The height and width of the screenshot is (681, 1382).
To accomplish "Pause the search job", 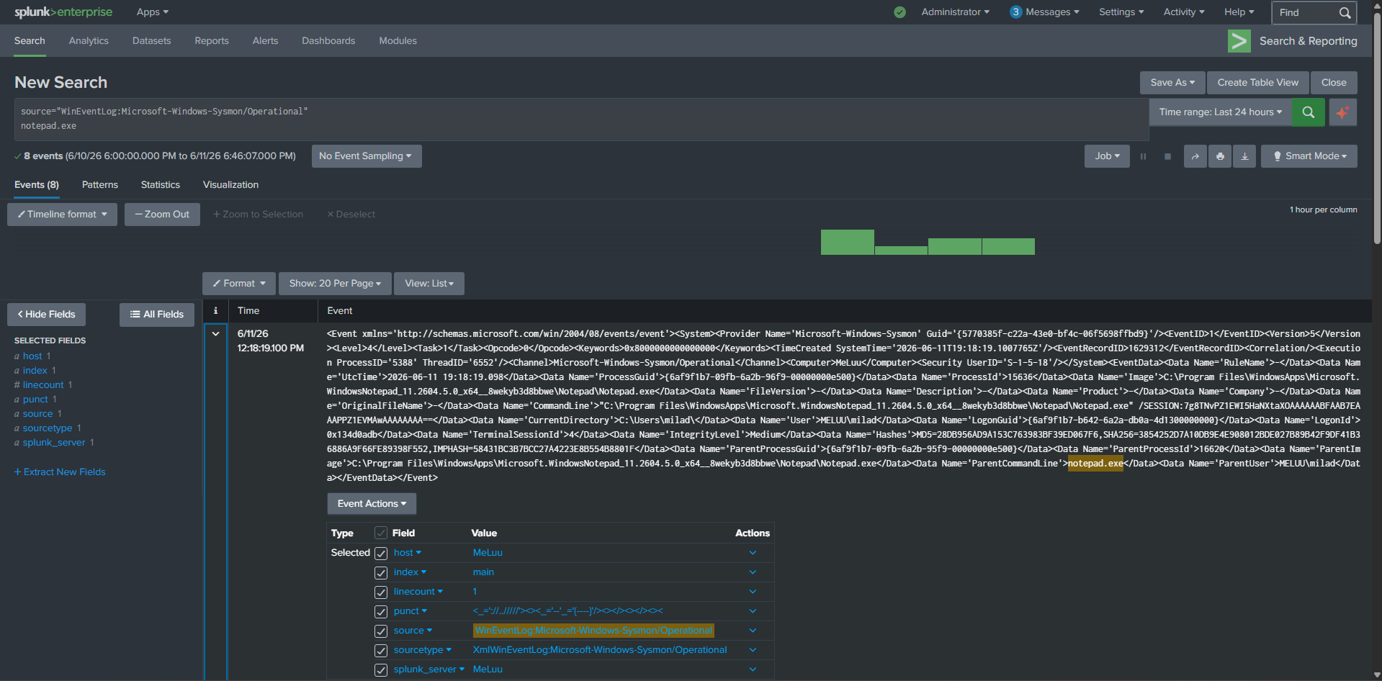I will tap(1143, 156).
